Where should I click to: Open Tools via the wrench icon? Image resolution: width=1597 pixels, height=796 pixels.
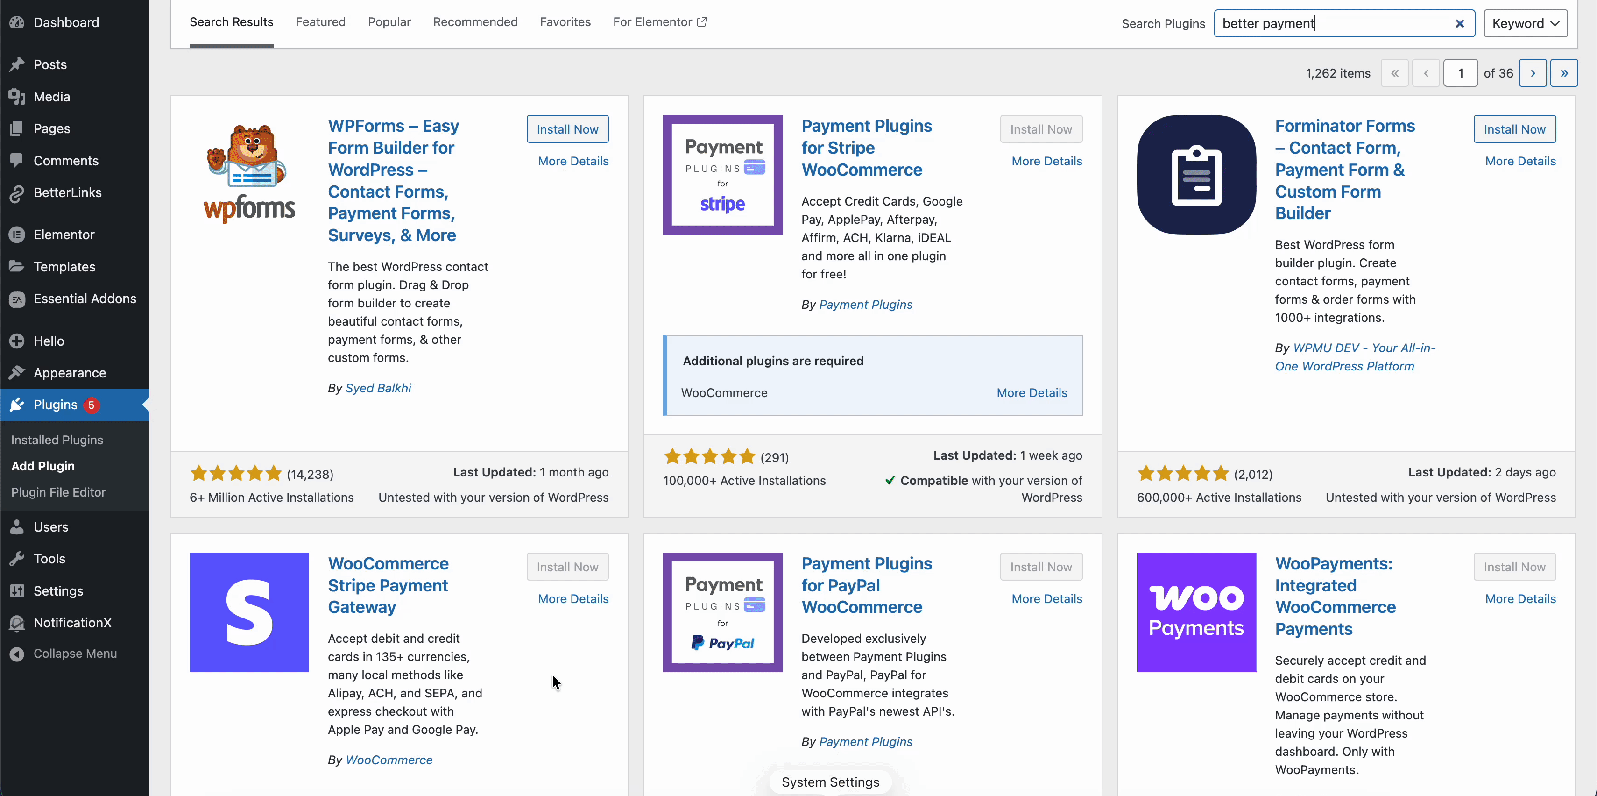click(17, 558)
